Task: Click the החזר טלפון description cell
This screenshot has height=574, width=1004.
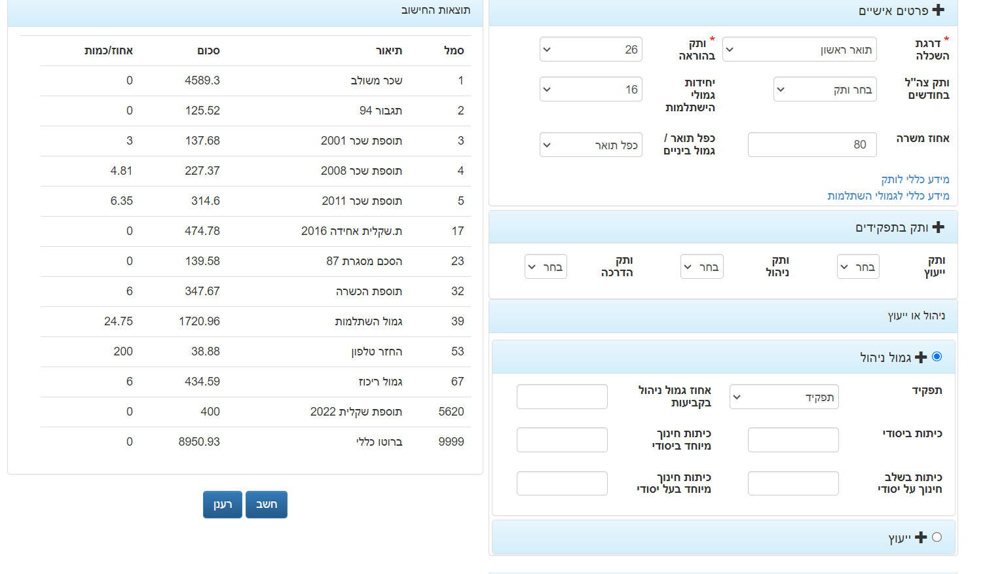Action: pos(377,351)
